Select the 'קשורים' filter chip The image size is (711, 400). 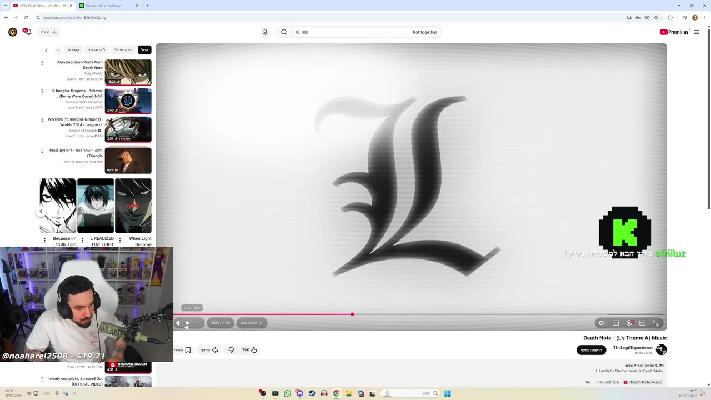73,50
